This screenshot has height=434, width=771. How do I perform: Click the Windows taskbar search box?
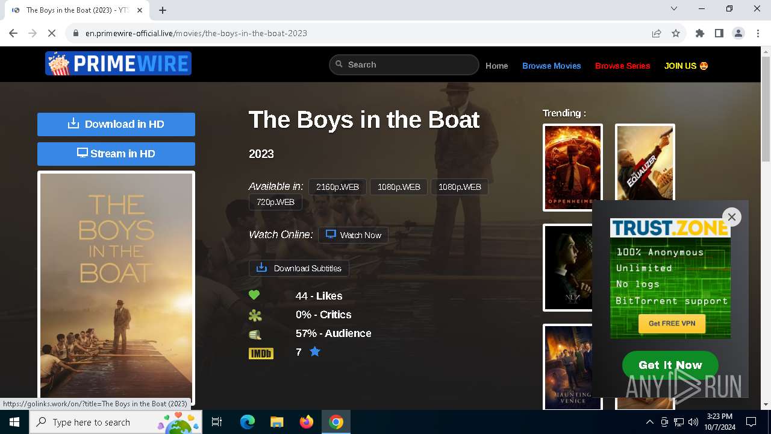(x=116, y=422)
